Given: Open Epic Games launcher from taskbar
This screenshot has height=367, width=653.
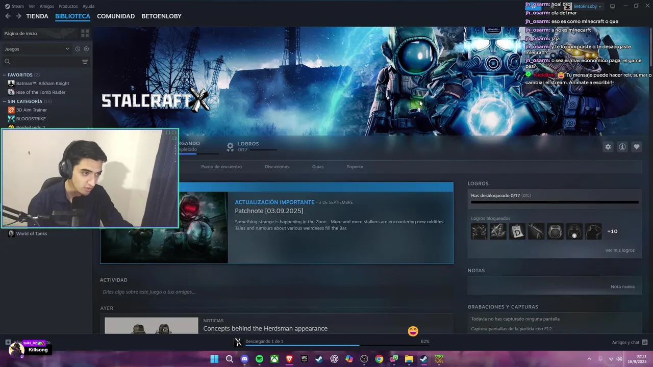Looking at the screenshot, I should tap(304, 359).
